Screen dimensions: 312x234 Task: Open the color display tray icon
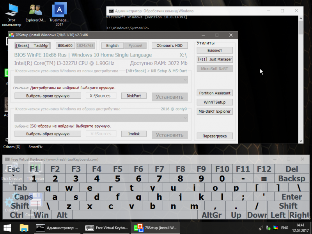[x=276, y=228]
